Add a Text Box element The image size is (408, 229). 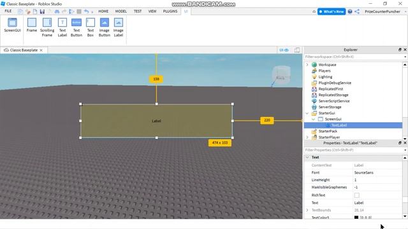[91, 27]
